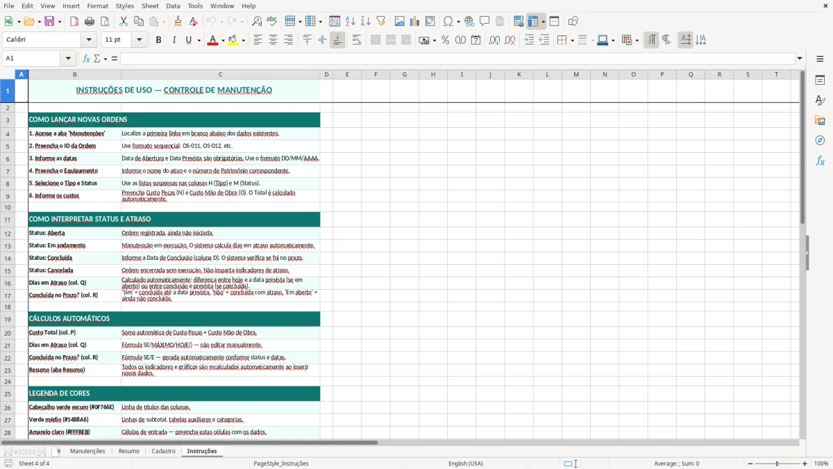This screenshot has height=469, width=833.
Task: Click the Insert Comment icon
Action: click(x=485, y=22)
